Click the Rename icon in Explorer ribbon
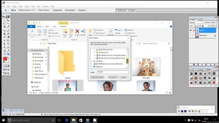 pyautogui.click(x=83, y=31)
